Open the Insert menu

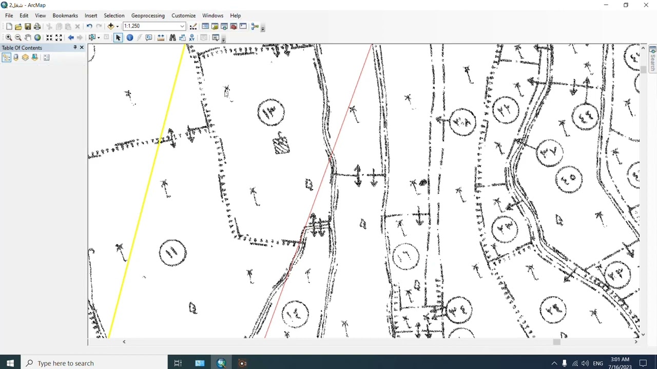[x=91, y=15]
